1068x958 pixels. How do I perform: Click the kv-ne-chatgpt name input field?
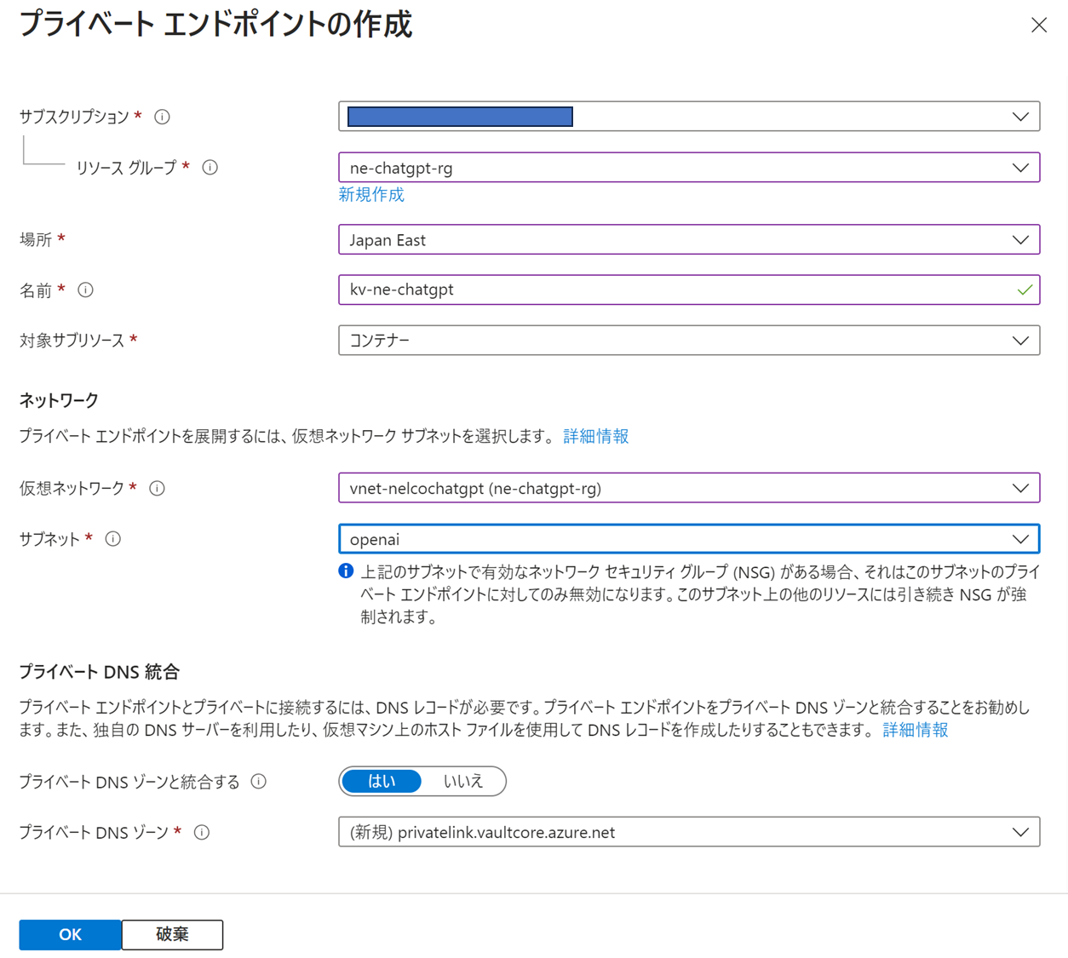(673, 290)
